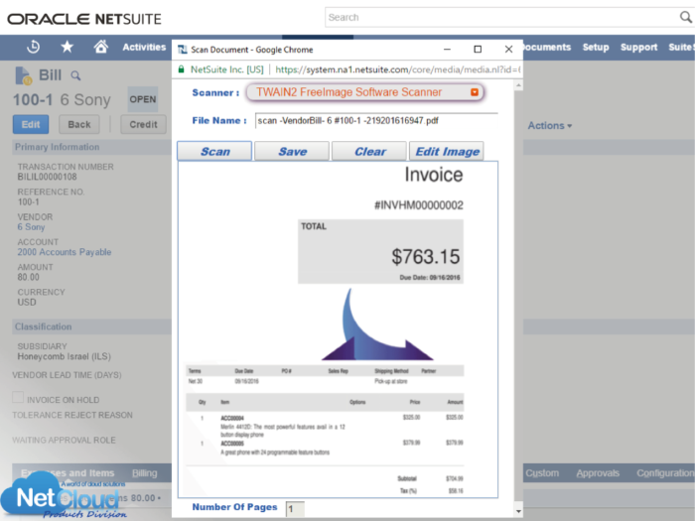The width and height of the screenshot is (695, 521).
Task: Click the URL in the address bar
Action: point(397,69)
